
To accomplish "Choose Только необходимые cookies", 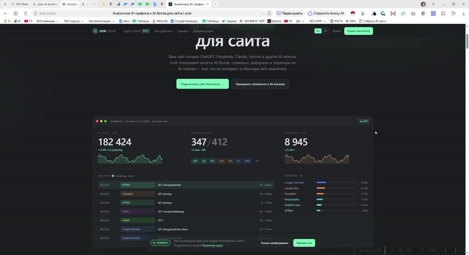I will coord(274,243).
